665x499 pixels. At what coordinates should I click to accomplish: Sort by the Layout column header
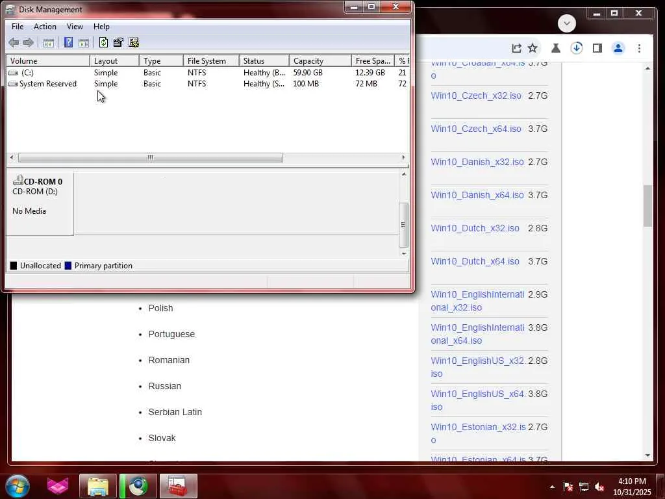pos(114,61)
